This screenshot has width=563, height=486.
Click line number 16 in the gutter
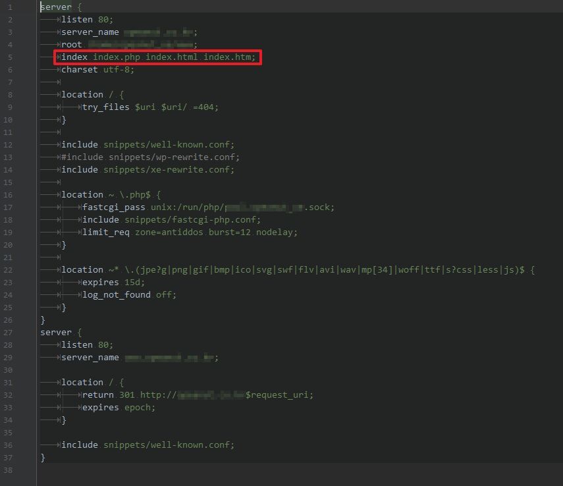(x=8, y=195)
